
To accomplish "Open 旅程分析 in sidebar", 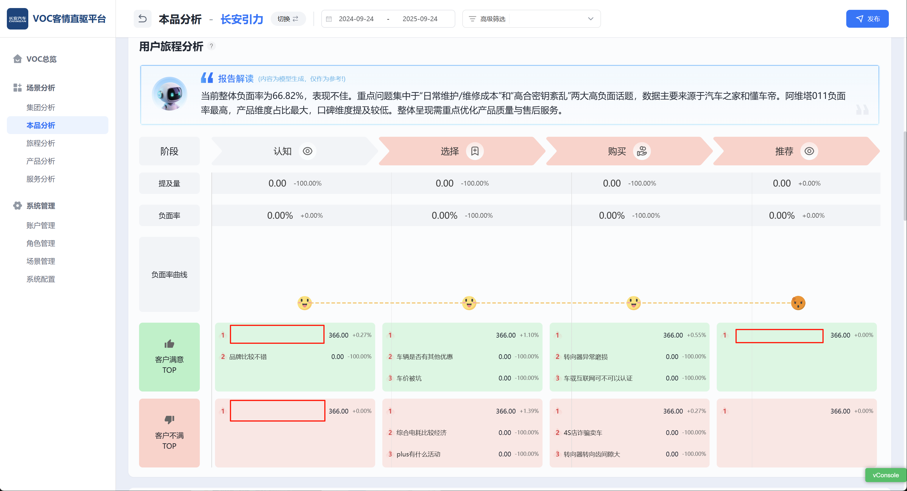I will (40, 143).
